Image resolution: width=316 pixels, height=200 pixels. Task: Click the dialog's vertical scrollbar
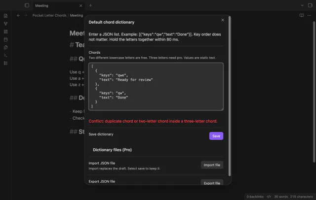(x=230, y=97)
